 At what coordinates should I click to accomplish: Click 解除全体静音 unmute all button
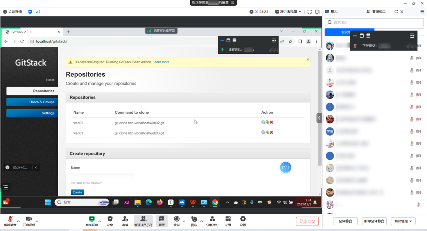[374, 221]
